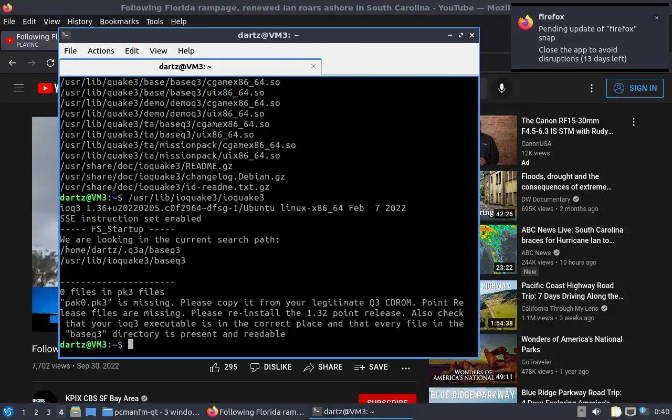Open Wonders of America's National Parks video
Screen dimensions: 672x420
click(572, 344)
